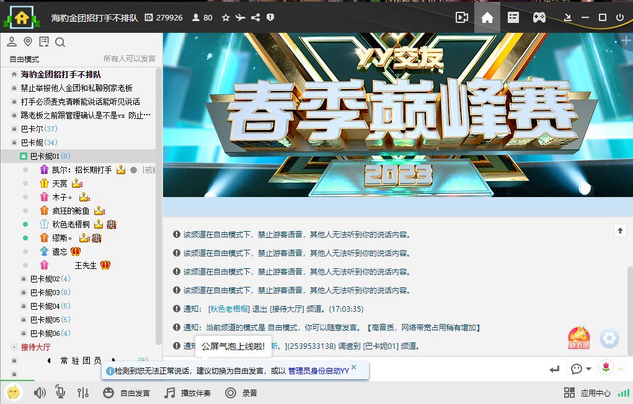This screenshot has height=404, width=633.
Task: Send message with the return arrow icon
Action: 554,369
